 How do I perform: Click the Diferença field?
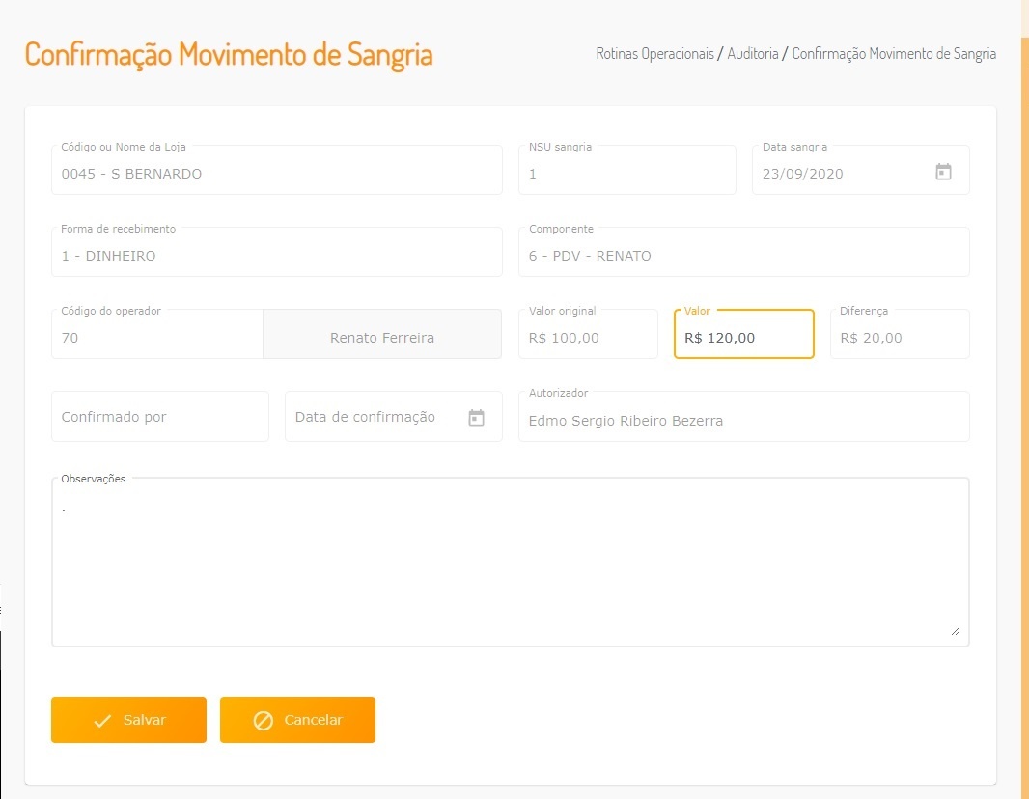pyautogui.click(x=899, y=338)
